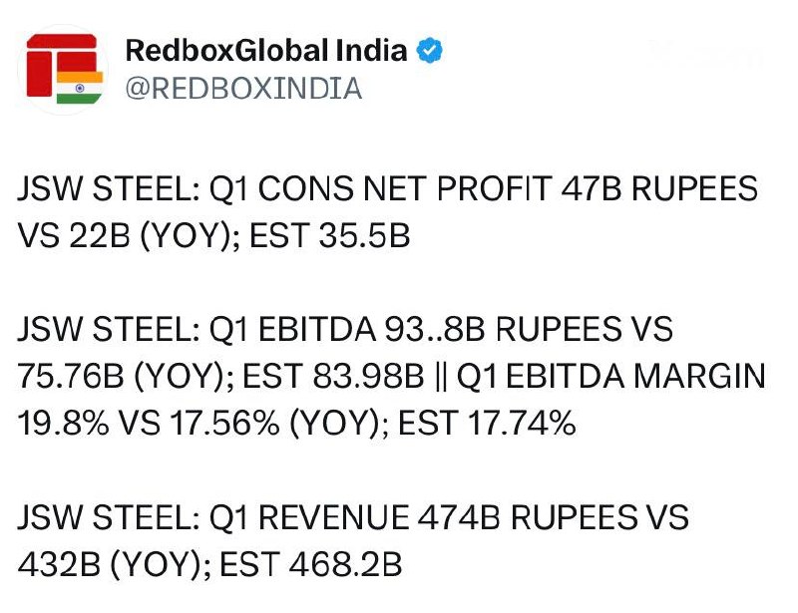Click the first 'JSW STEEL:' label

coord(109,188)
